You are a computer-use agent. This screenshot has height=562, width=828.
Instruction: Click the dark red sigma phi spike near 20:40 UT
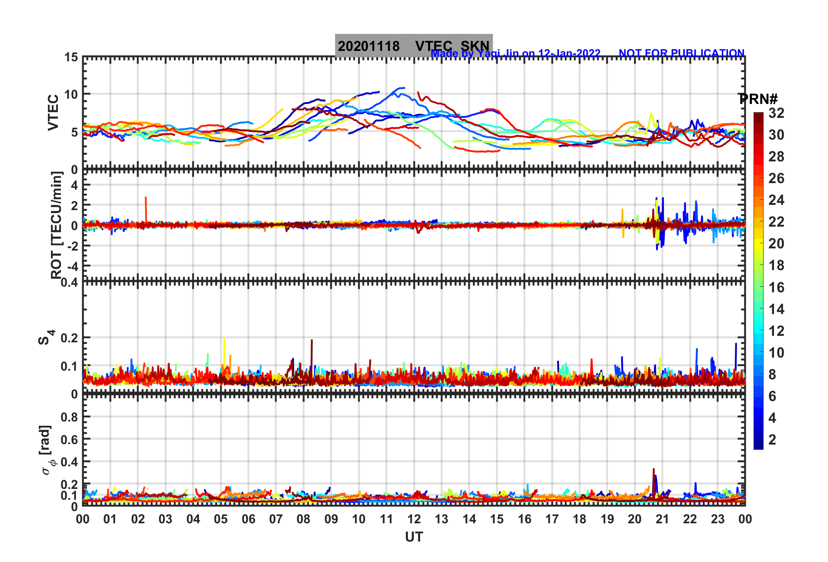(654, 482)
